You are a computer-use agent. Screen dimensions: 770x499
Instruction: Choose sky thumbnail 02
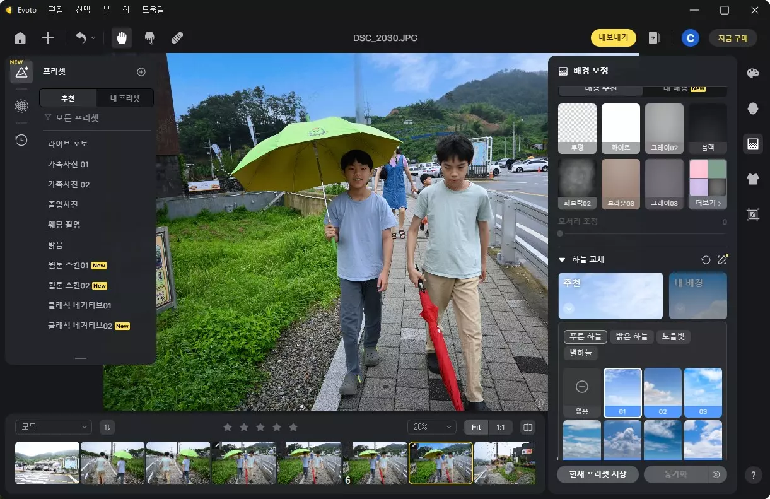pyautogui.click(x=663, y=392)
